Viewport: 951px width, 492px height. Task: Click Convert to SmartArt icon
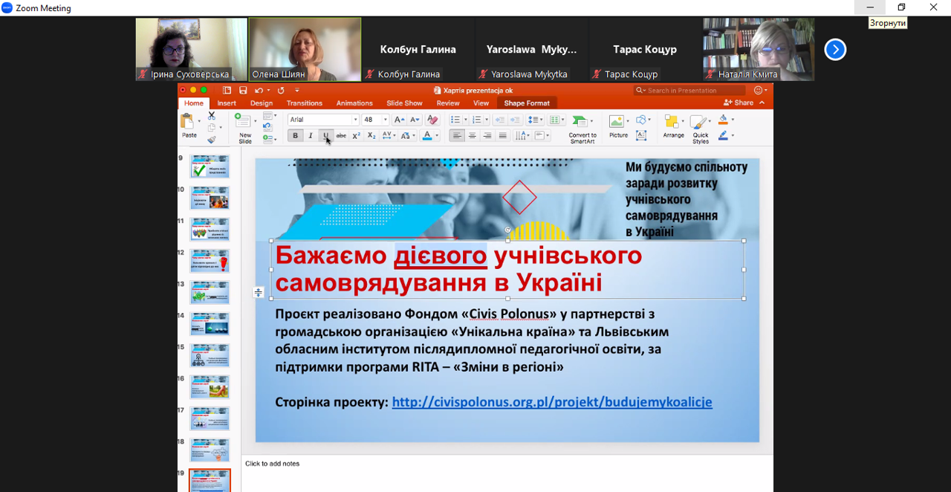(582, 123)
